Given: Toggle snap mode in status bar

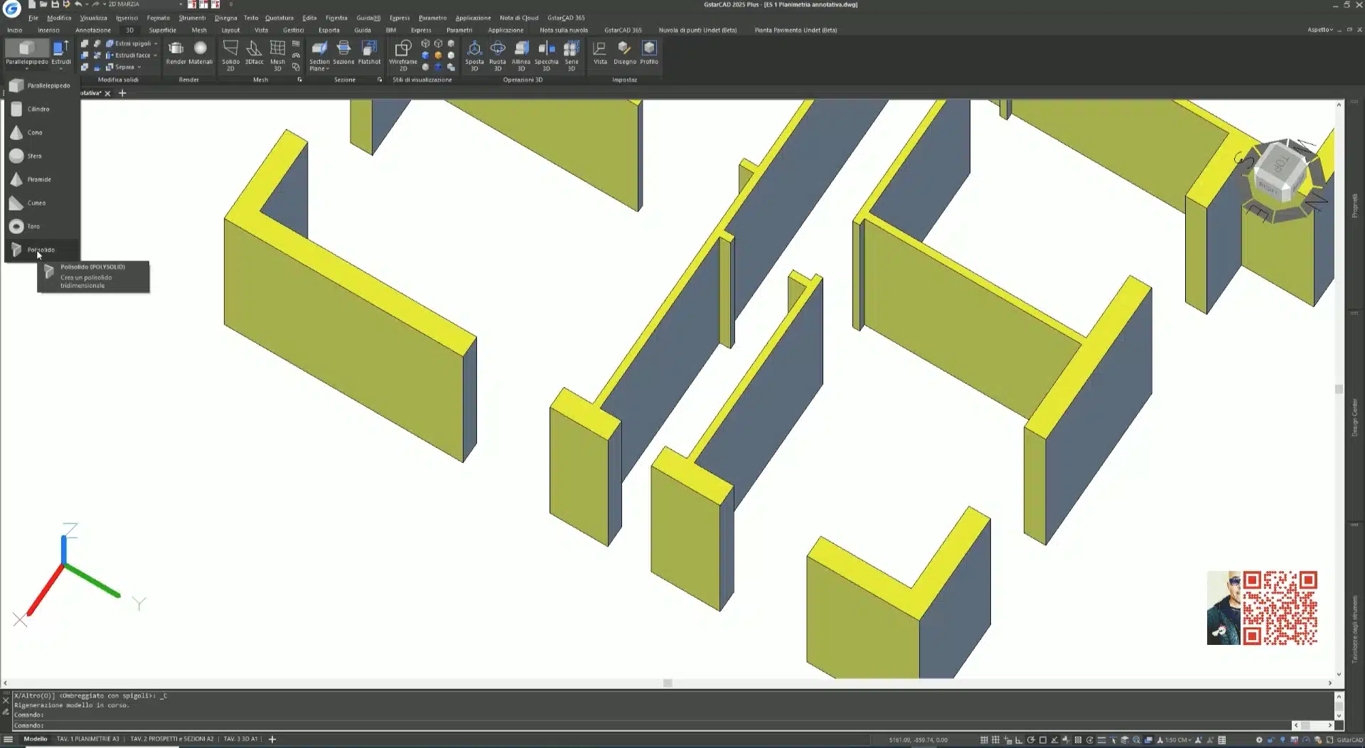Looking at the screenshot, I should (984, 739).
